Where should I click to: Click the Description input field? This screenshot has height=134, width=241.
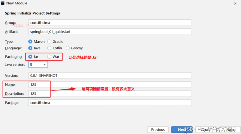pyautogui.click(x=110, y=93)
